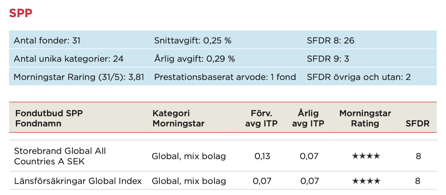This screenshot has width=446, height=195.
Task: Select the 'Årlig avgift: 0,29 %' cell
Action: coord(194,59)
